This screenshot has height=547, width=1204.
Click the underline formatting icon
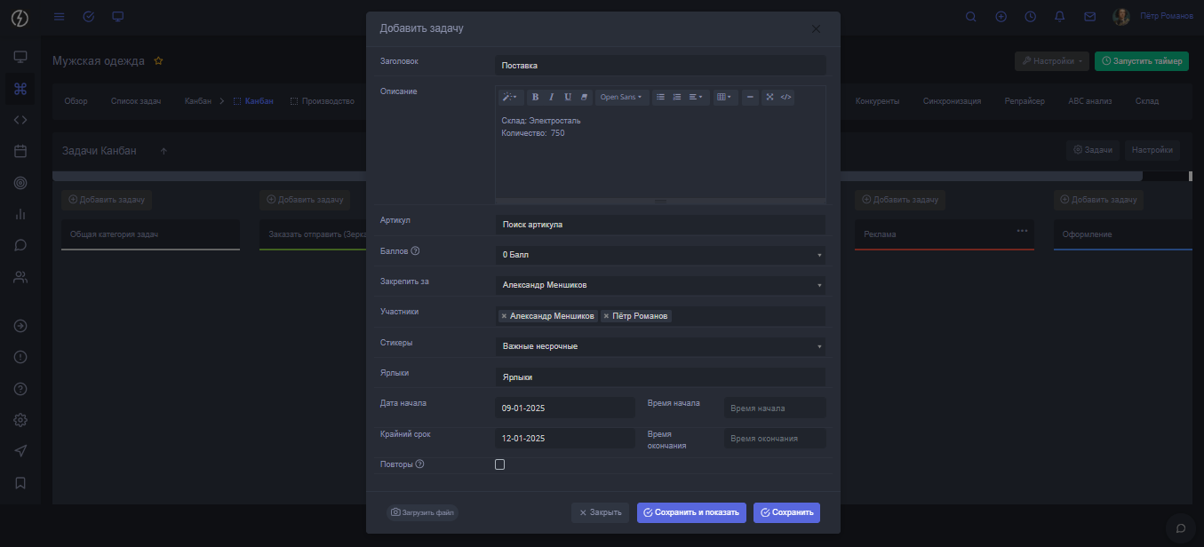pos(568,97)
